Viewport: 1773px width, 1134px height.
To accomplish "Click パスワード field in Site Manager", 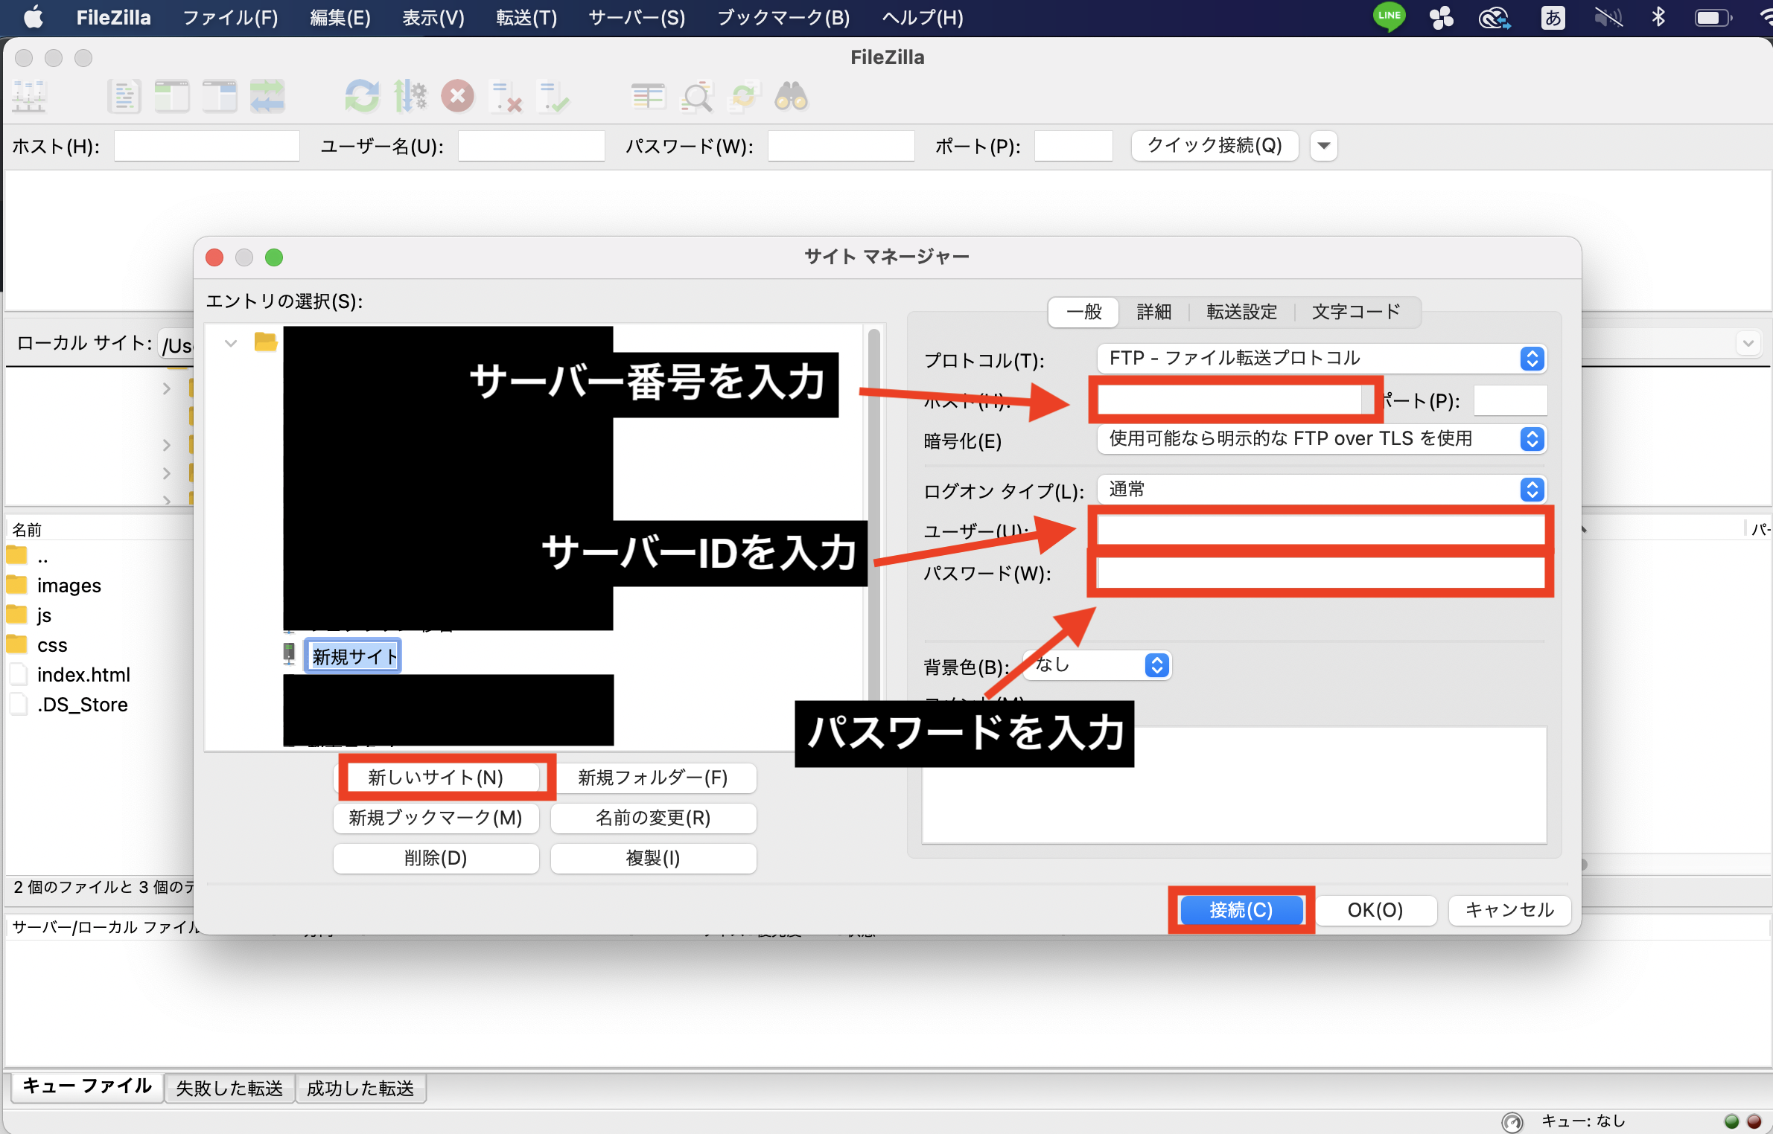I will pyautogui.click(x=1321, y=573).
